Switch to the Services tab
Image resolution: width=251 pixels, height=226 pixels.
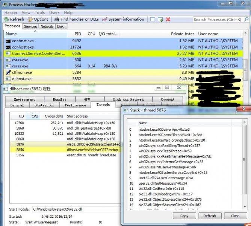click(30, 26)
